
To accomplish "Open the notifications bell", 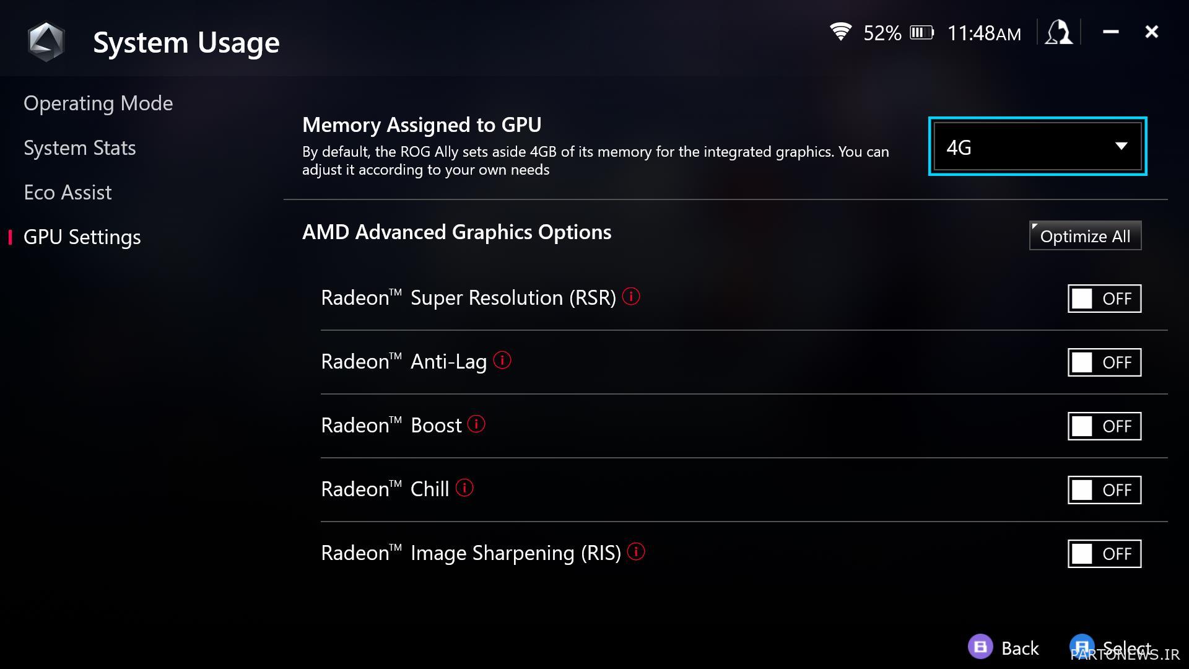I will pyautogui.click(x=1059, y=32).
